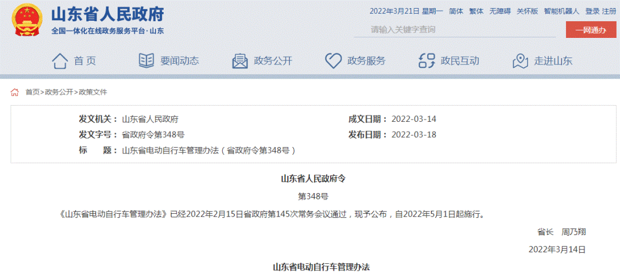Switch to 繁体 traditional Chinese
The height and width of the screenshot is (277, 620).
pos(476,11)
